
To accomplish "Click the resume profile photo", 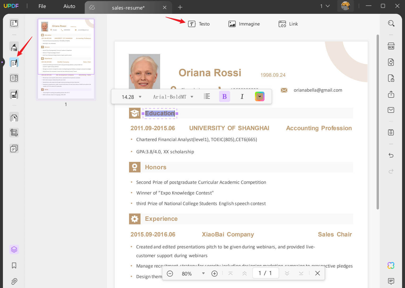I will [x=144, y=71].
